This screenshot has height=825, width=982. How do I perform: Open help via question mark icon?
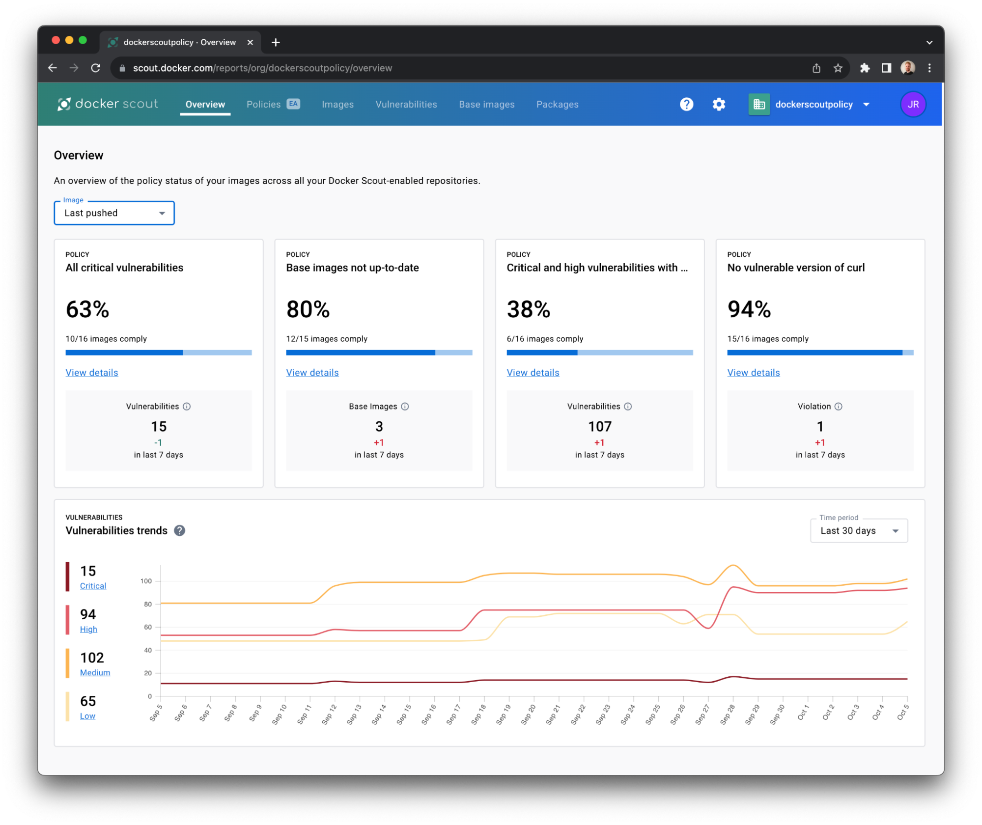[x=686, y=104]
